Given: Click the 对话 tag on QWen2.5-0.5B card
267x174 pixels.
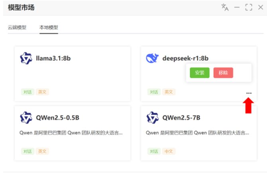Looking at the screenshot, I should click(27, 151).
